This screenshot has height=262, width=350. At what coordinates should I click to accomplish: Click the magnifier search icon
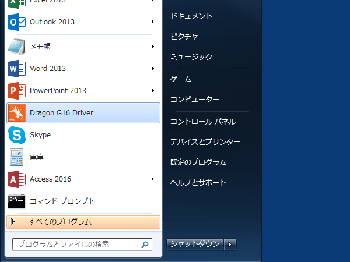[145, 245]
